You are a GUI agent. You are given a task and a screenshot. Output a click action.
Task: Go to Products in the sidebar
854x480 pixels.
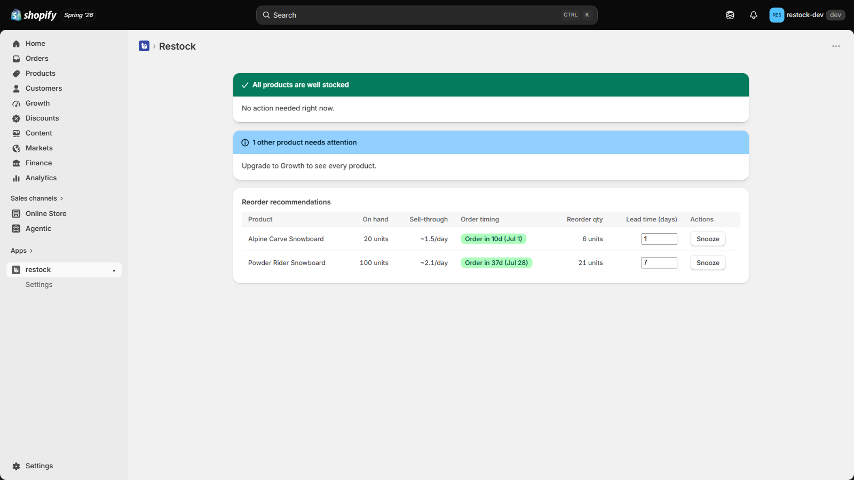41,74
